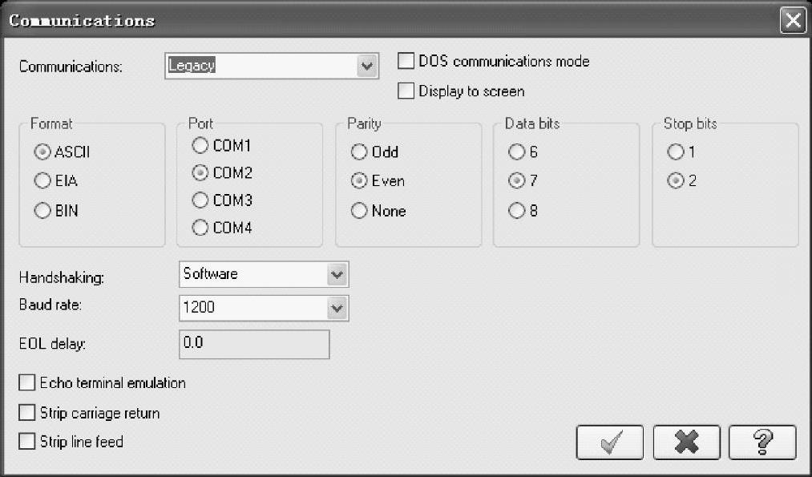Click the Software handshaking value box
The image size is (812, 477).
click(264, 274)
